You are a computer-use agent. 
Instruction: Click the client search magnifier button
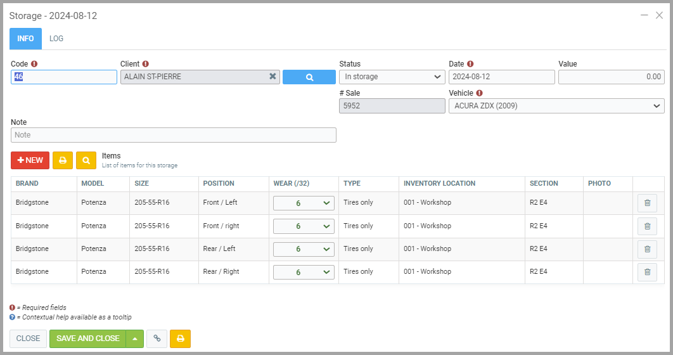[309, 77]
